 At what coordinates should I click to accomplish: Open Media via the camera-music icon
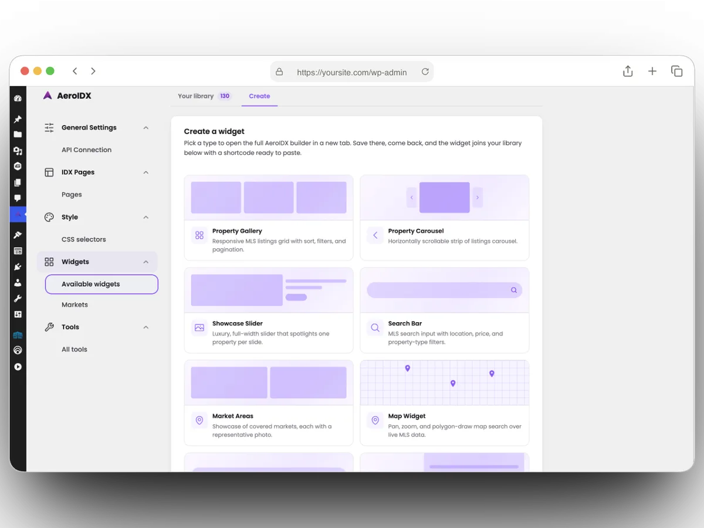click(x=18, y=151)
